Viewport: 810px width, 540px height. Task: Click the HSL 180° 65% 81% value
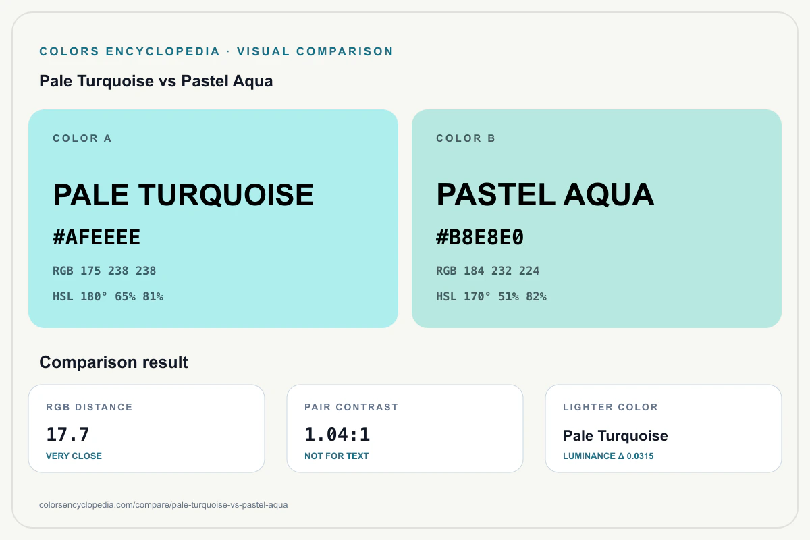[x=108, y=296]
